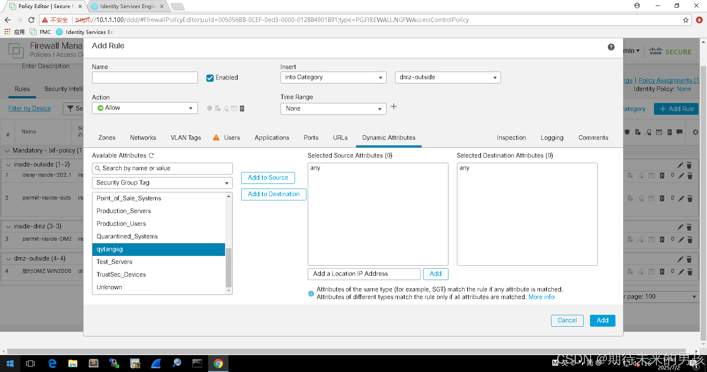Delete rule permit-inside-outs with trash icon
The image size is (707, 372).
[690, 198]
